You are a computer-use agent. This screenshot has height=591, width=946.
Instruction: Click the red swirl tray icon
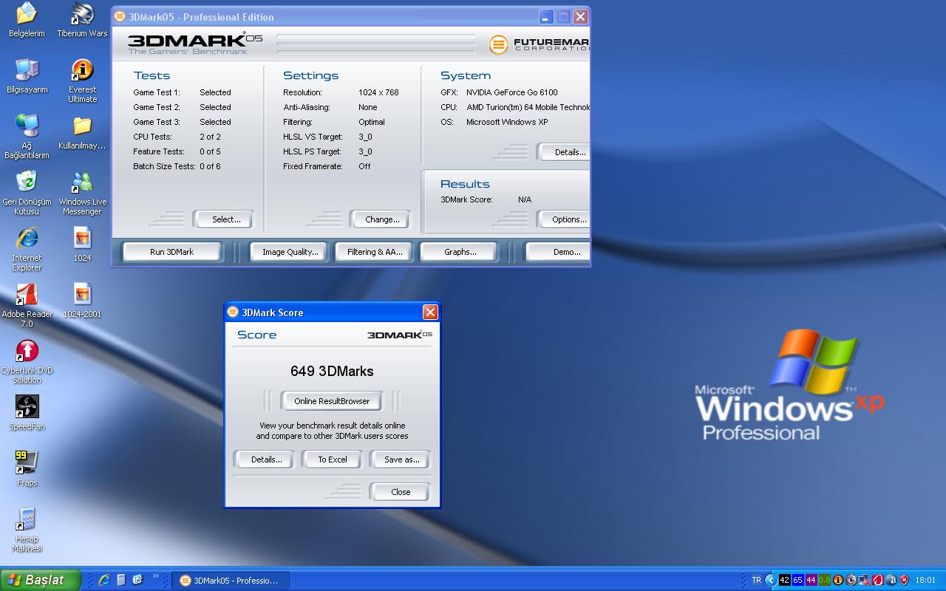point(878,580)
